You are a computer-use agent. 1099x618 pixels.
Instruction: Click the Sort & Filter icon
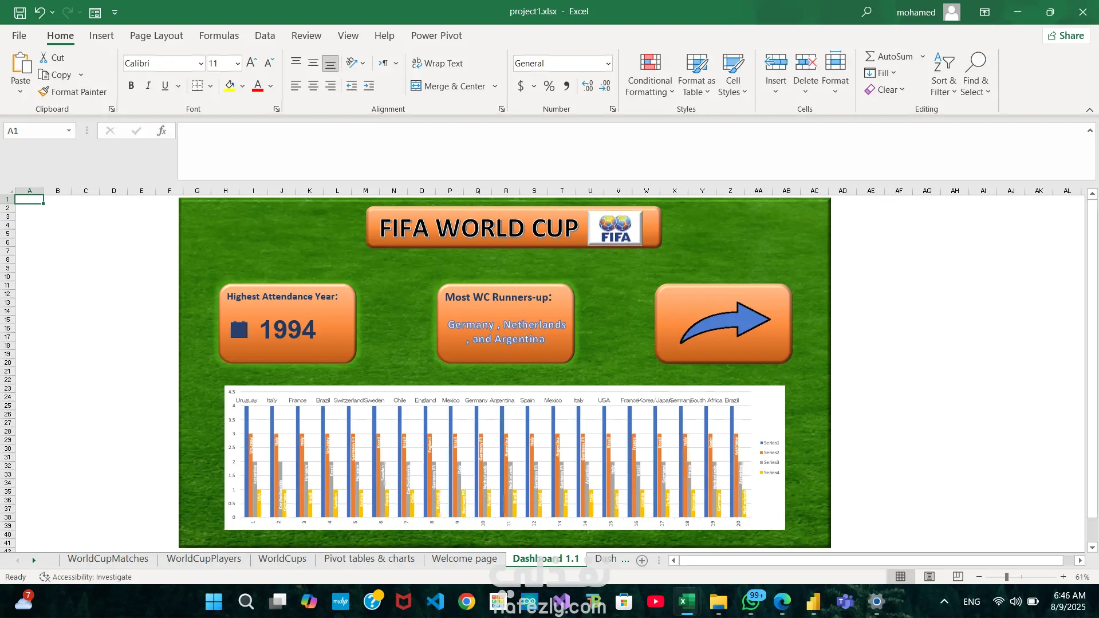(x=943, y=63)
